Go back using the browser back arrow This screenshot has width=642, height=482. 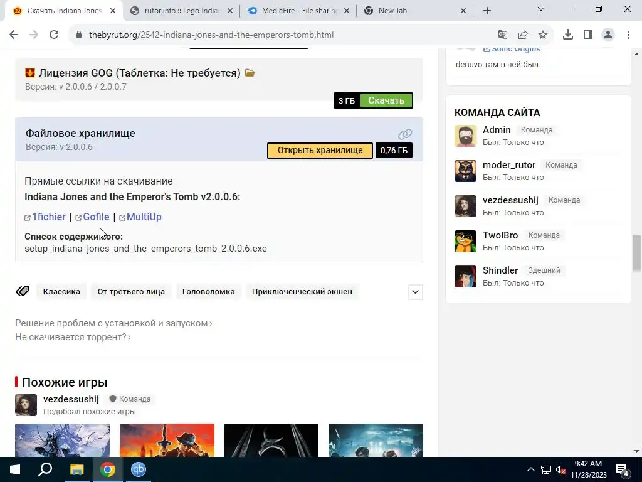coord(14,35)
